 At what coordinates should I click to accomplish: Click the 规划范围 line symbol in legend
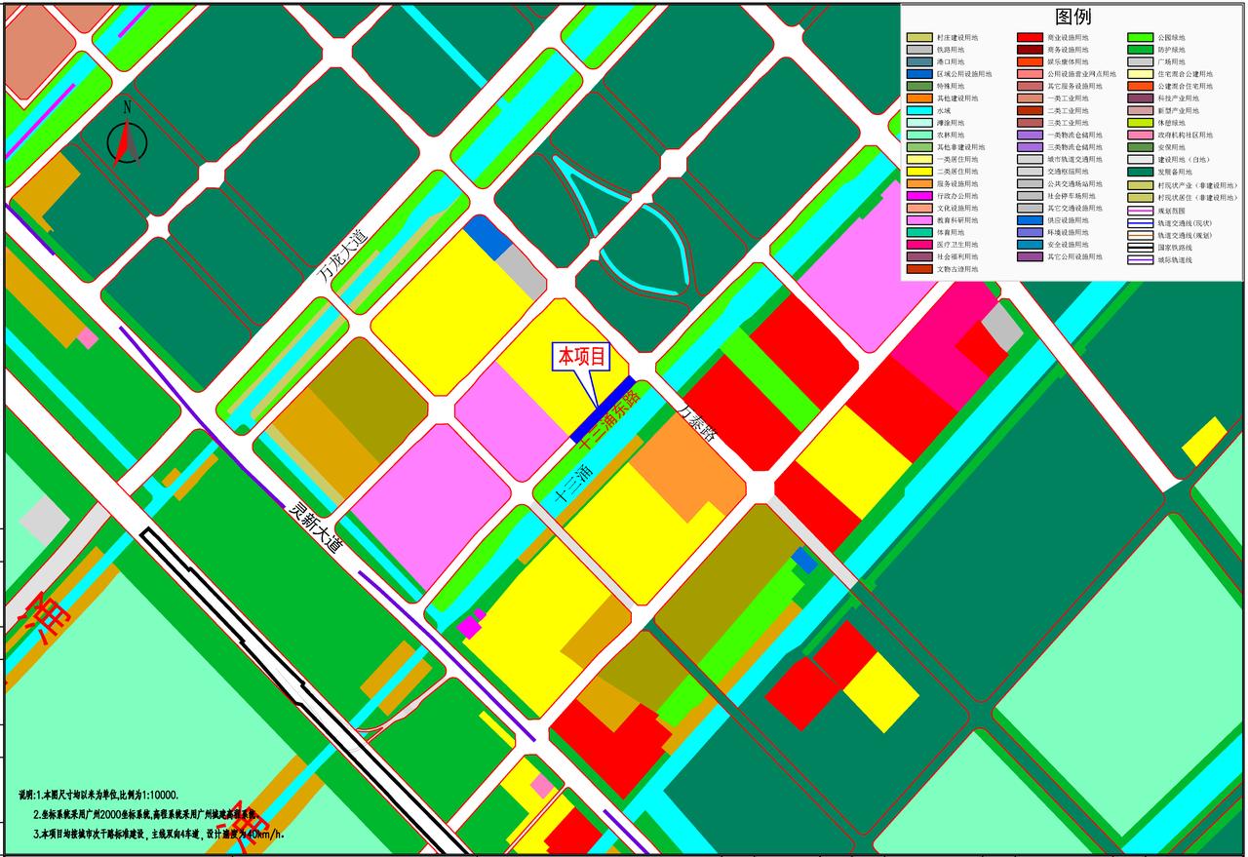tap(1141, 210)
